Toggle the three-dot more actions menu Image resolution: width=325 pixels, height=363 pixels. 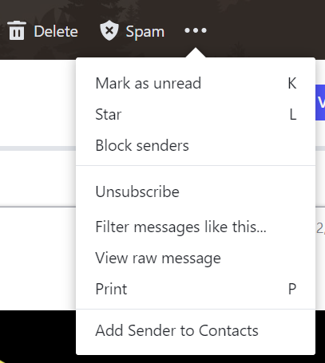pyautogui.click(x=196, y=30)
